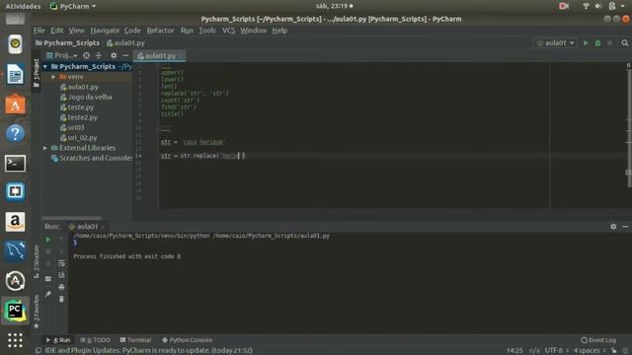Click the UTF-8 encoding selector
The image size is (632, 355).
coord(557,351)
